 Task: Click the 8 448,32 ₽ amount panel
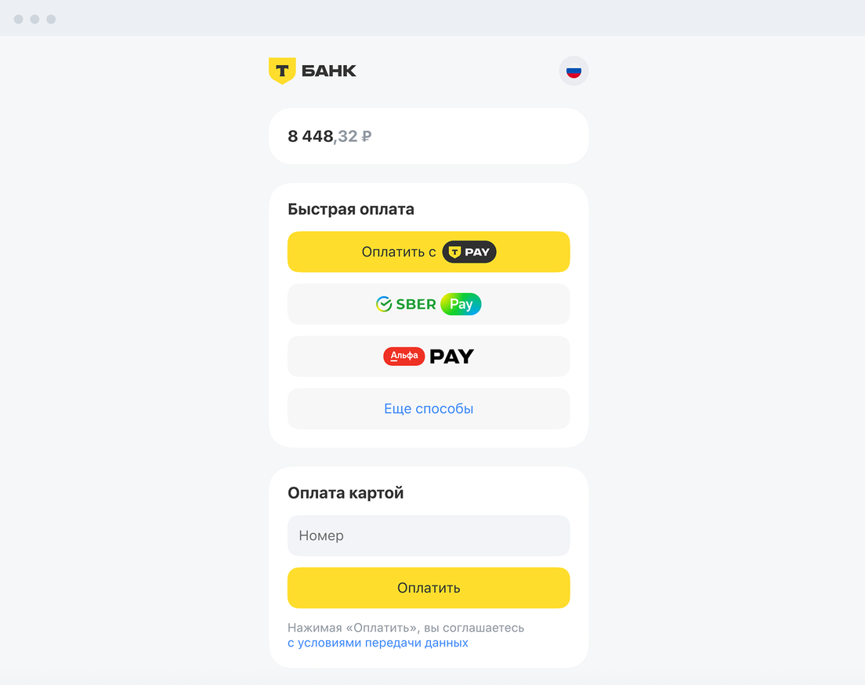[429, 136]
